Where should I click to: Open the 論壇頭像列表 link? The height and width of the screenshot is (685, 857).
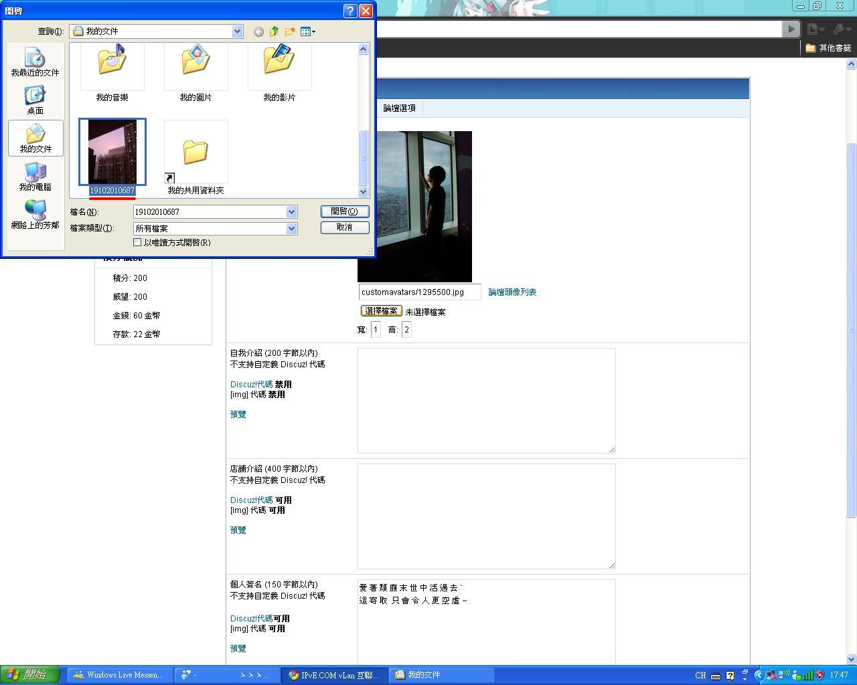coord(512,292)
